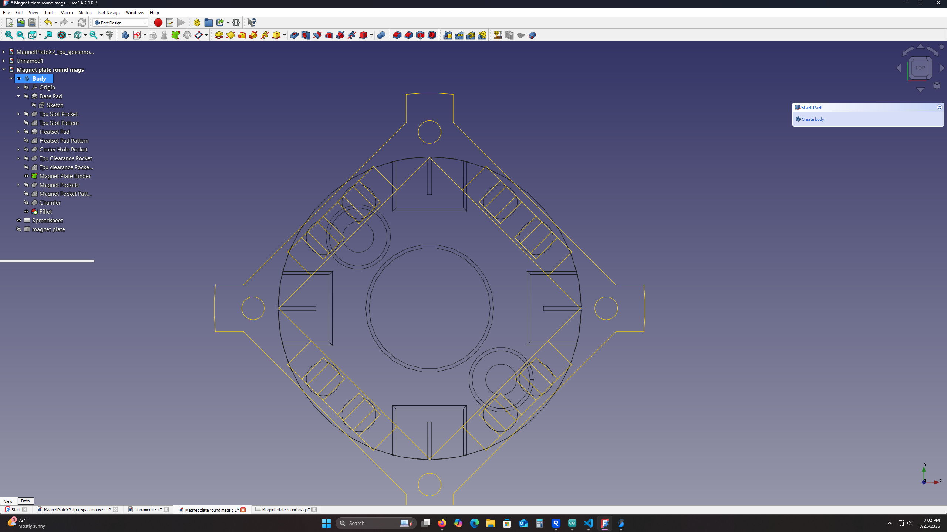Image resolution: width=947 pixels, height=532 pixels.
Task: Open the Part Design menu
Action: click(x=108, y=12)
